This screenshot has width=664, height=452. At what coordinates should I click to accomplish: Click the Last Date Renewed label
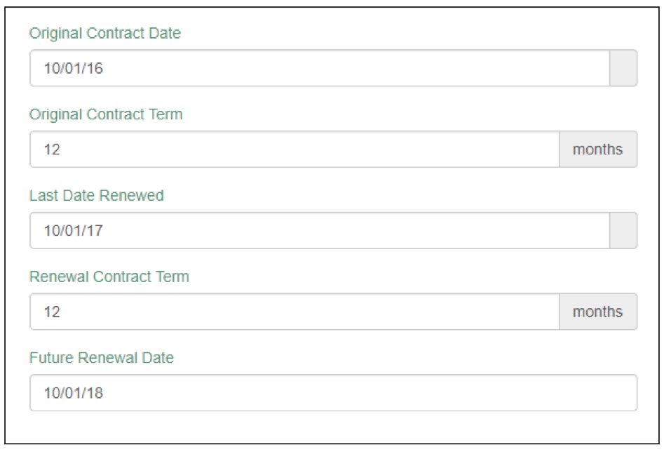96,196
